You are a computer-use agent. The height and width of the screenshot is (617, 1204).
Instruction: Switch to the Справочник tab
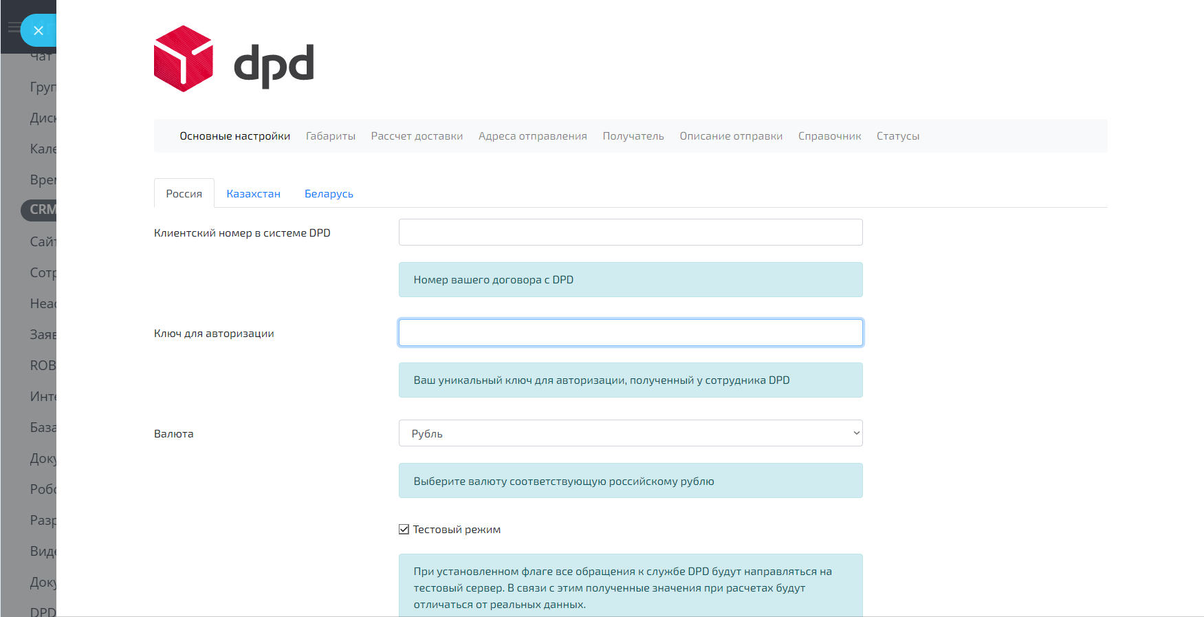[x=830, y=136]
